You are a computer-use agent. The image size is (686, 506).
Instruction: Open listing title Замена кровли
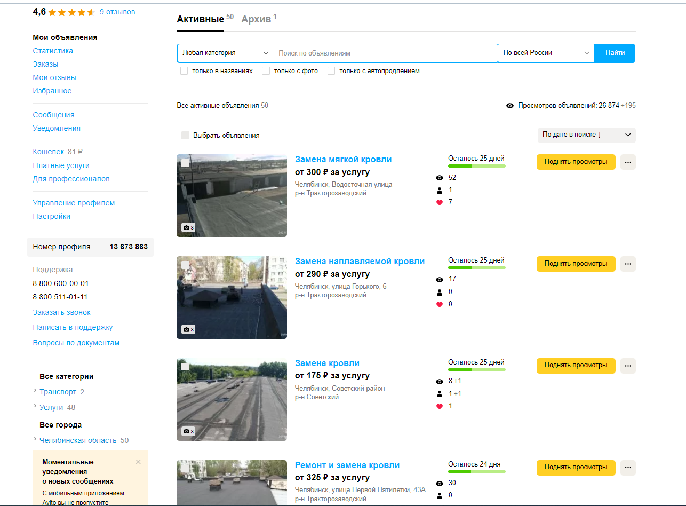tap(327, 363)
